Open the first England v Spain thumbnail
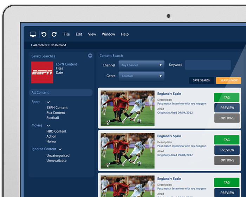Image resolution: width=246 pixels, height=197 pixels. tap(128, 108)
